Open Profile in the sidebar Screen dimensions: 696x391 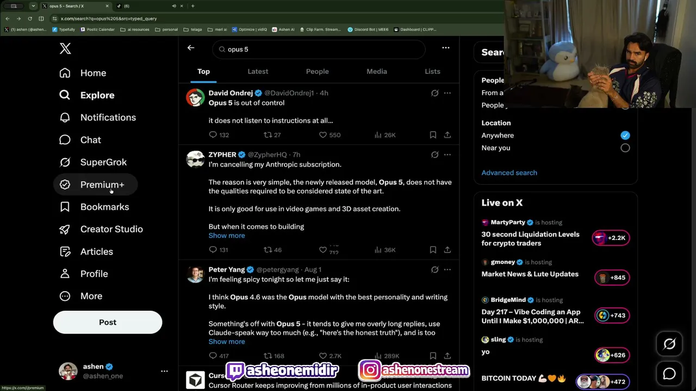[83, 274]
